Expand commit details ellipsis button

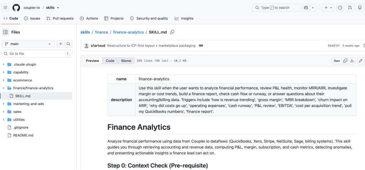click(201, 46)
